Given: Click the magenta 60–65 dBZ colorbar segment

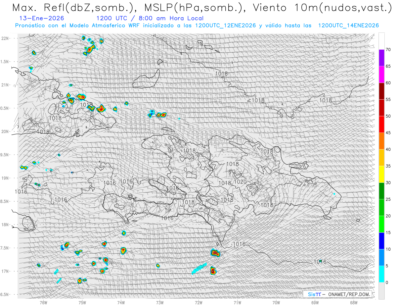Looking at the screenshot, I should (381, 75).
